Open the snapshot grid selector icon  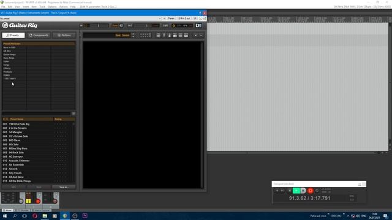pos(145,35)
